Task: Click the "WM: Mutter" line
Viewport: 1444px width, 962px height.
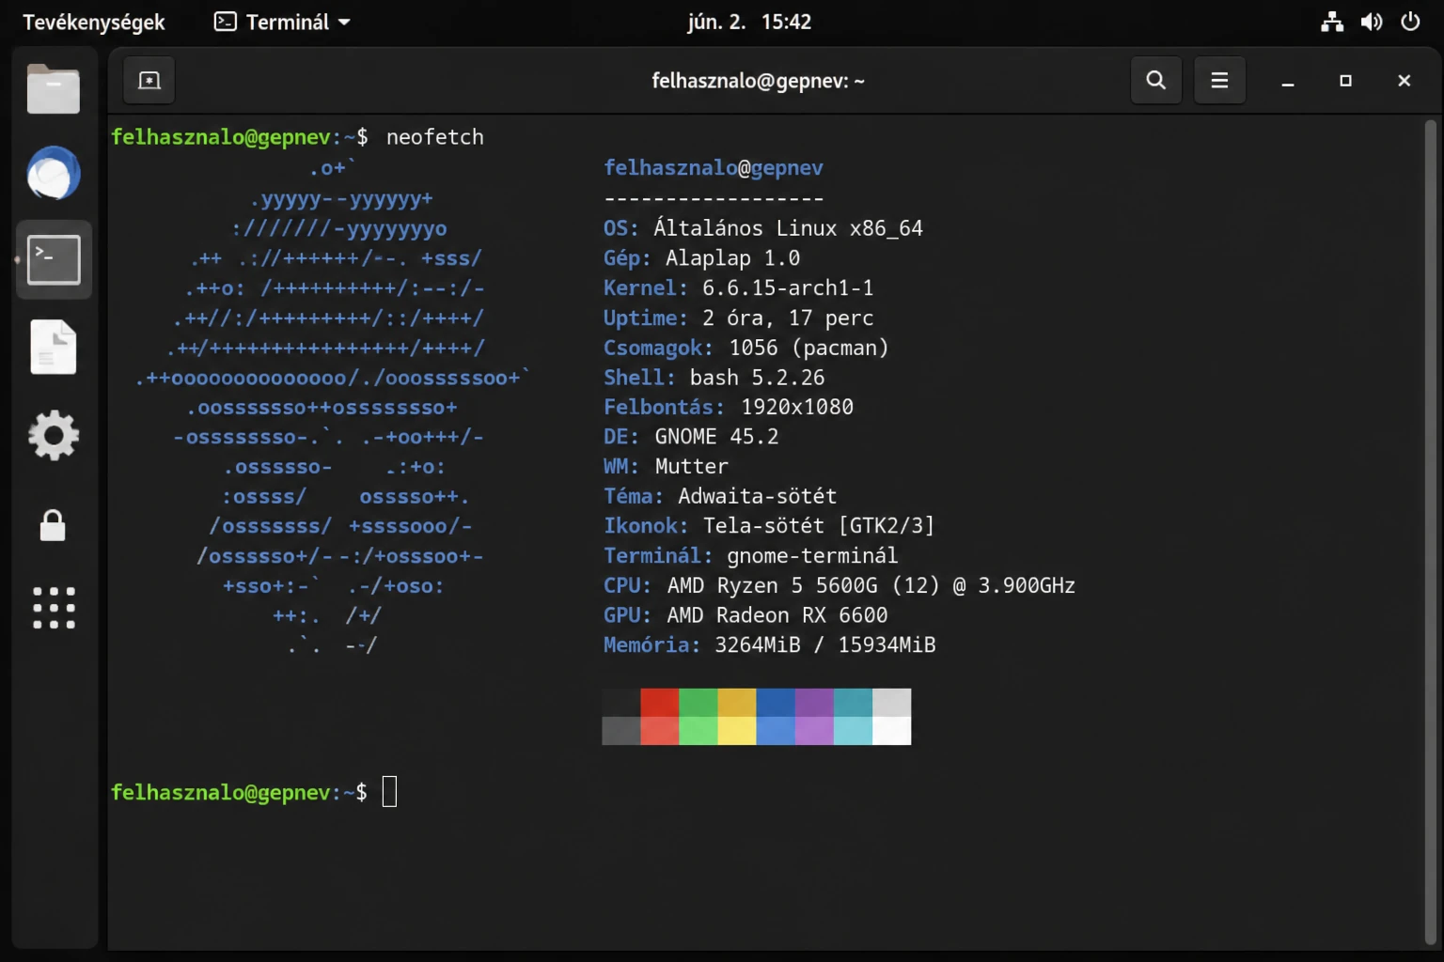Action: click(666, 467)
